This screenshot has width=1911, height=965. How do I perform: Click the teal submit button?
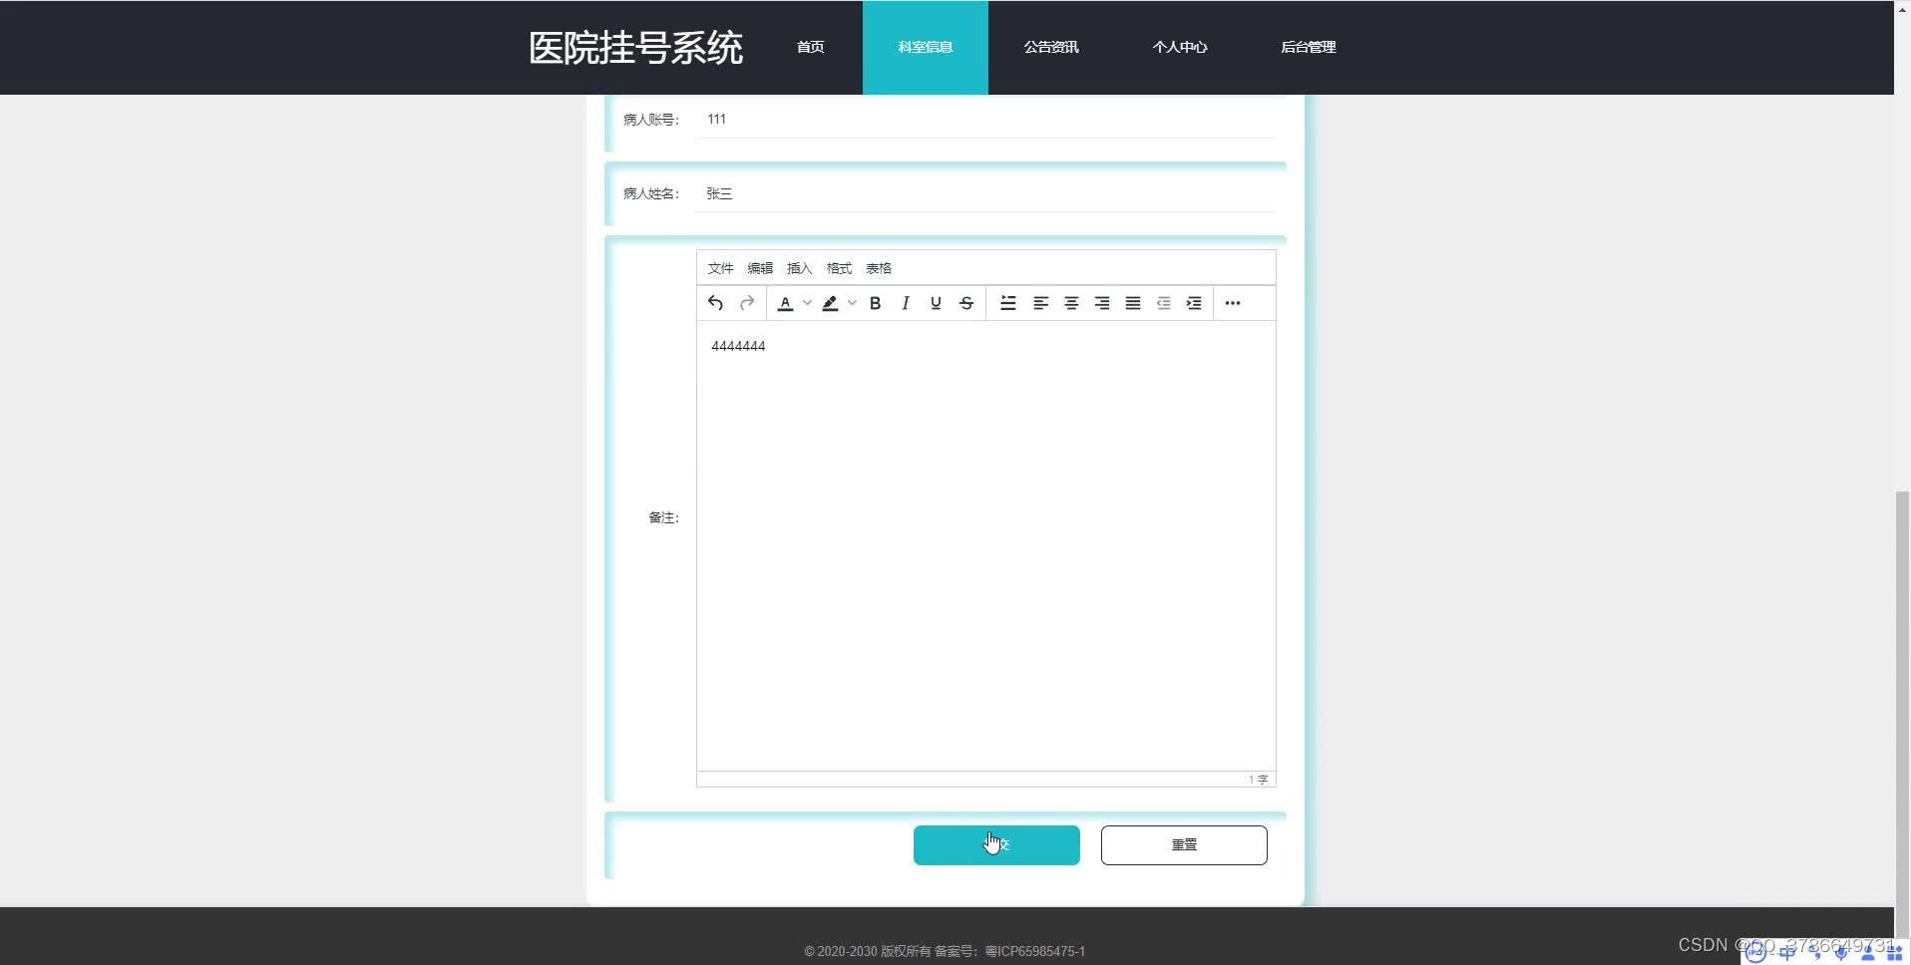coord(996,845)
